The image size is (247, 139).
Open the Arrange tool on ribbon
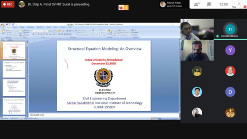[x=110, y=32]
